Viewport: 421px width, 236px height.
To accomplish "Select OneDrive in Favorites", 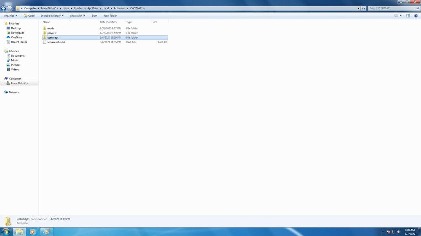I will 16,37.
